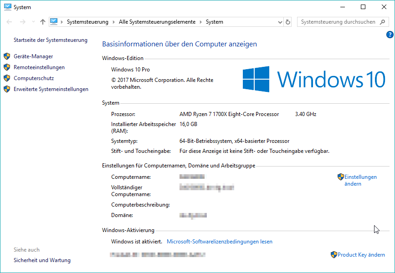Click the System window title icon
This screenshot has width=395, height=273.
[x=8, y=7]
